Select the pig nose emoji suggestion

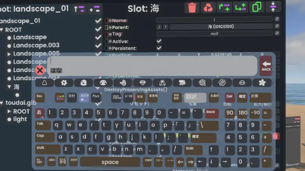(242, 83)
